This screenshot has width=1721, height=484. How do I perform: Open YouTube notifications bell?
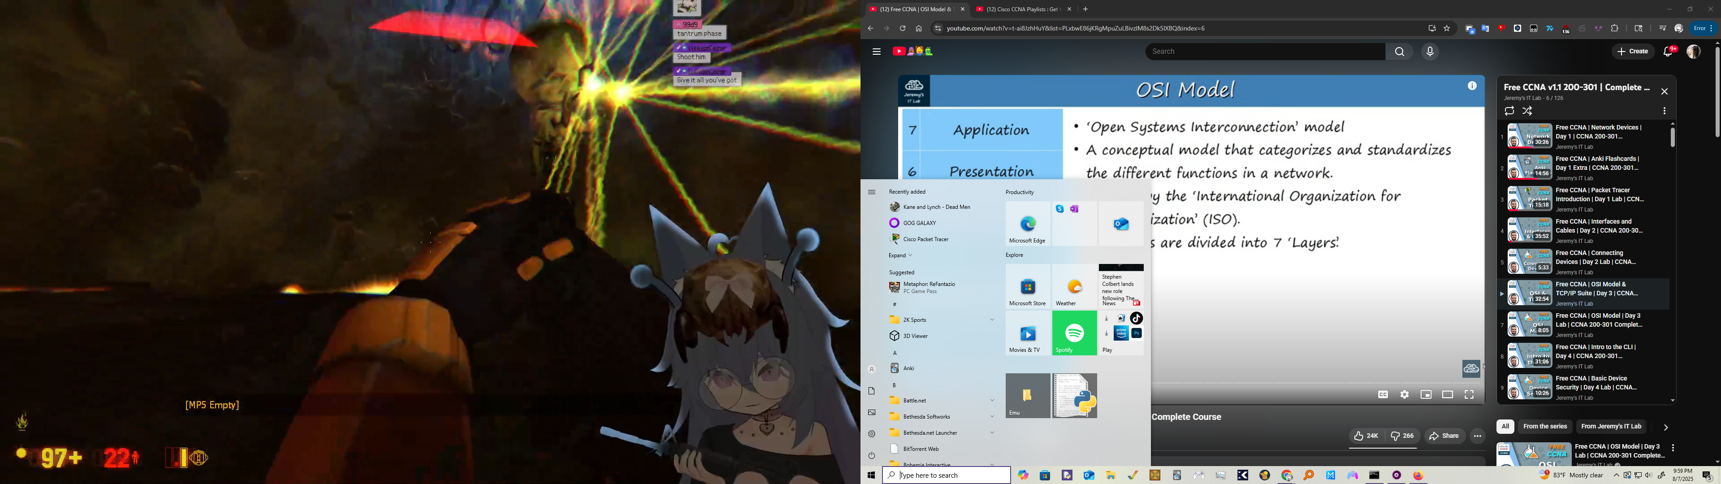(x=1668, y=52)
